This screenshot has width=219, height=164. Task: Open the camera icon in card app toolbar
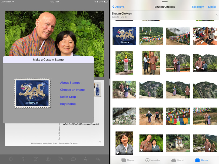pyautogui.click(x=48, y=159)
